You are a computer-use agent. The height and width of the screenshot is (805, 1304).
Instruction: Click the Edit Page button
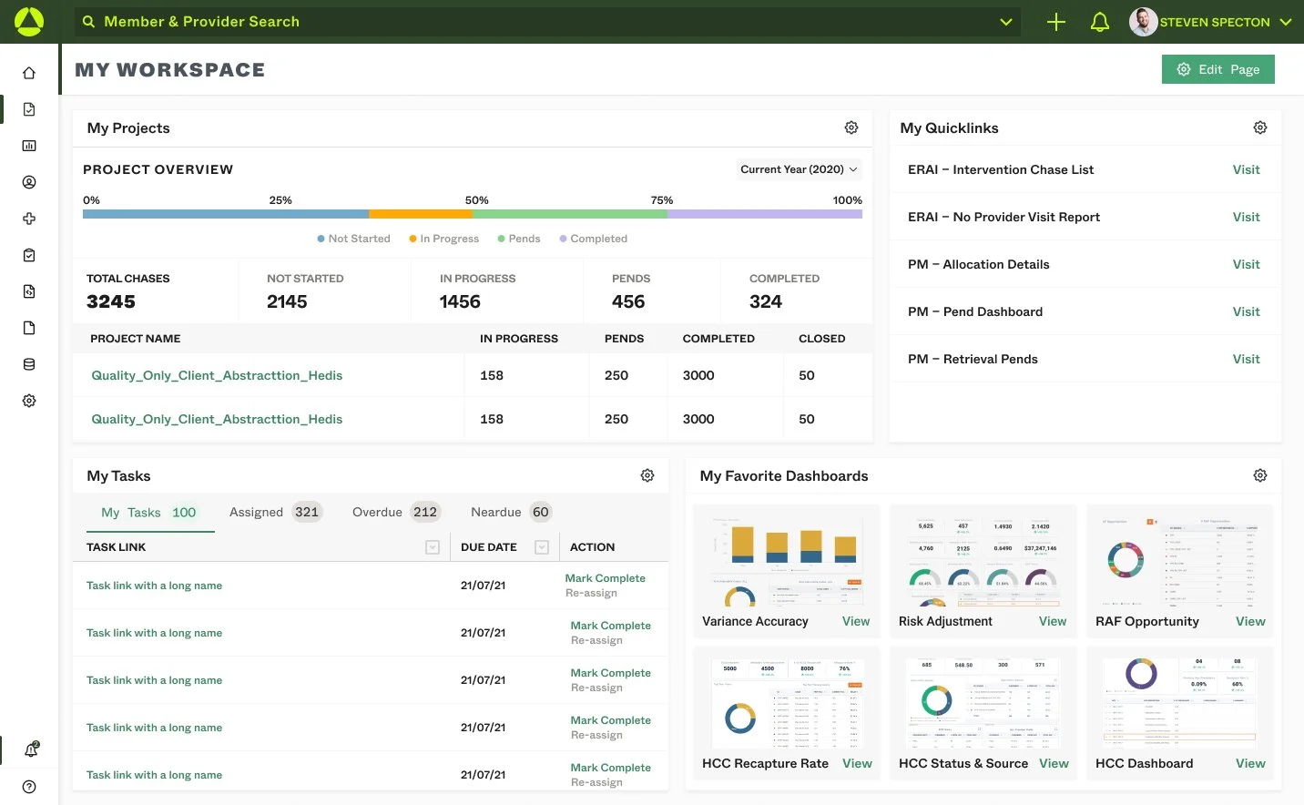coord(1218,69)
